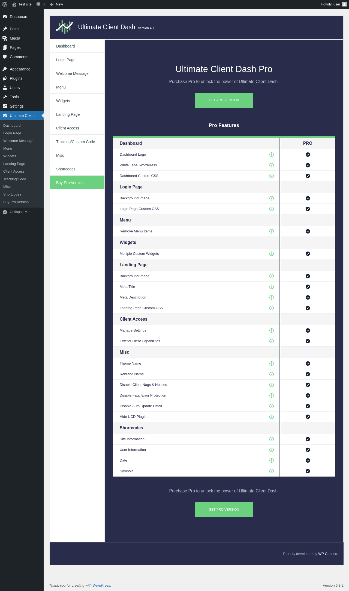Open the comments bubble icon in admin bar
The image size is (349, 591).
pyautogui.click(x=38, y=4)
